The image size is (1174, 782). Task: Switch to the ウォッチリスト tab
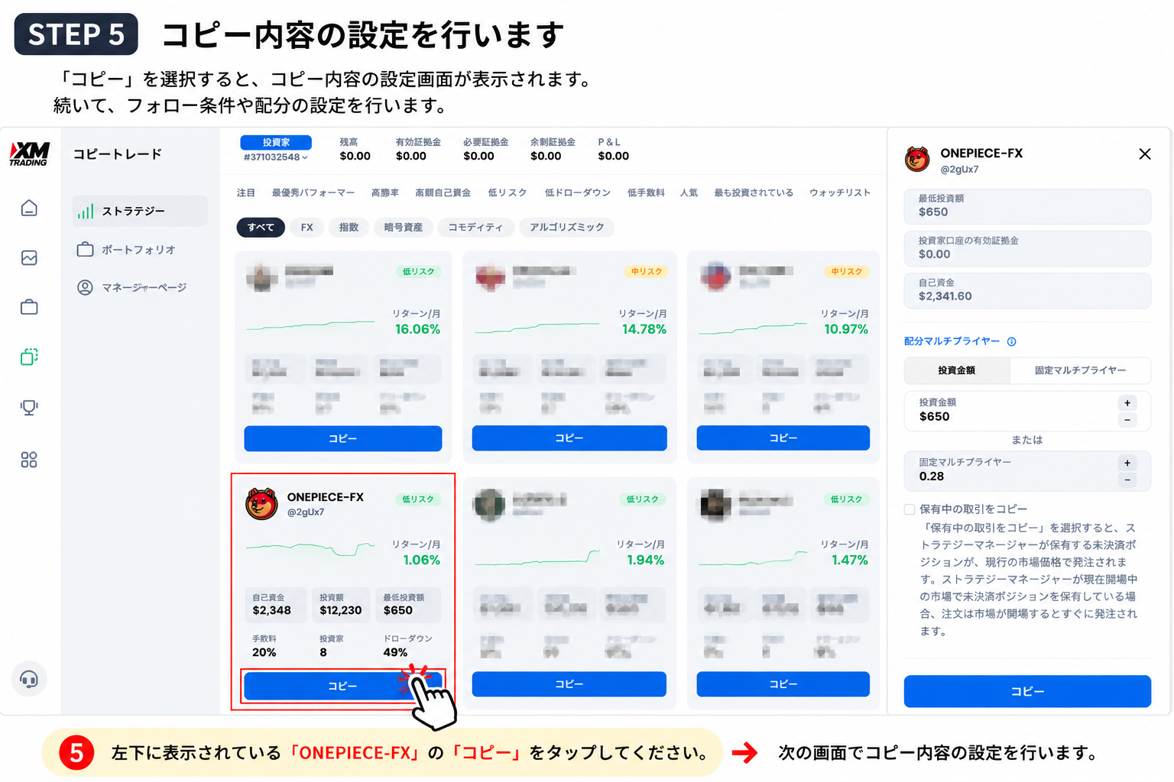(840, 193)
